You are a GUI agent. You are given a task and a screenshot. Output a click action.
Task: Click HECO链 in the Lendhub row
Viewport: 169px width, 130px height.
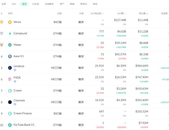coord(56,68)
